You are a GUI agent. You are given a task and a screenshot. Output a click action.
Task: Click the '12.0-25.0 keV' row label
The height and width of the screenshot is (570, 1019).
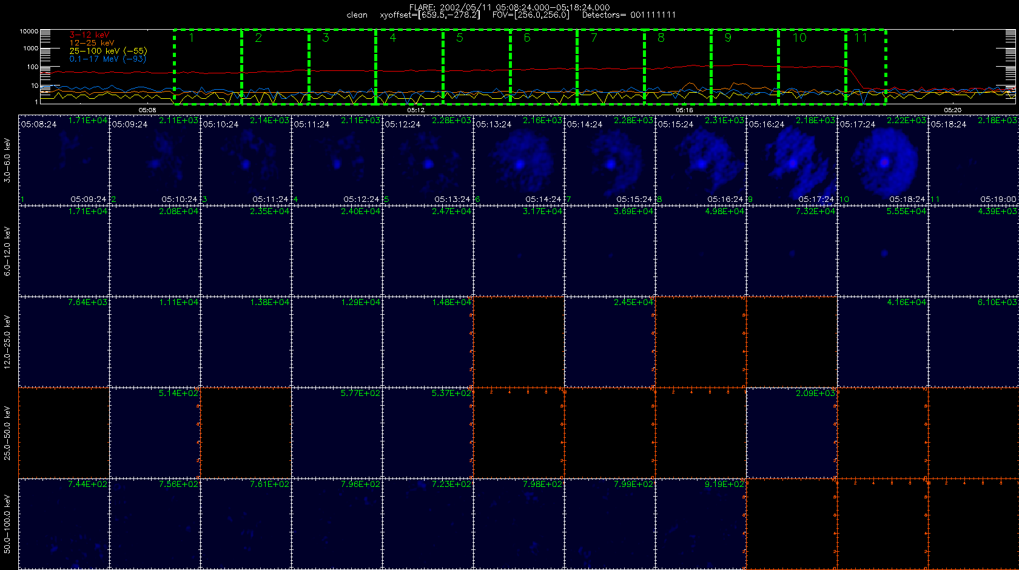pyautogui.click(x=8, y=342)
